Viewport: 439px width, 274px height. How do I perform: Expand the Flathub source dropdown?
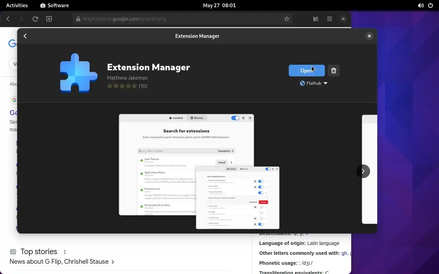tap(314, 83)
